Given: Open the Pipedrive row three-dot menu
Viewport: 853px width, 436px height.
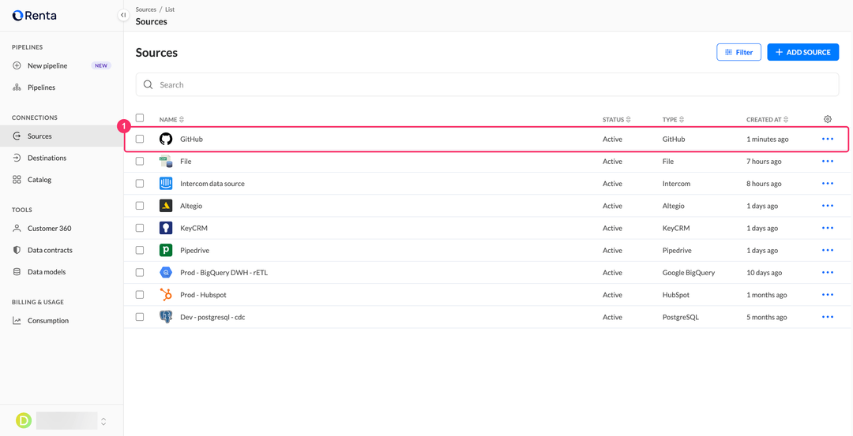Looking at the screenshot, I should [x=828, y=250].
